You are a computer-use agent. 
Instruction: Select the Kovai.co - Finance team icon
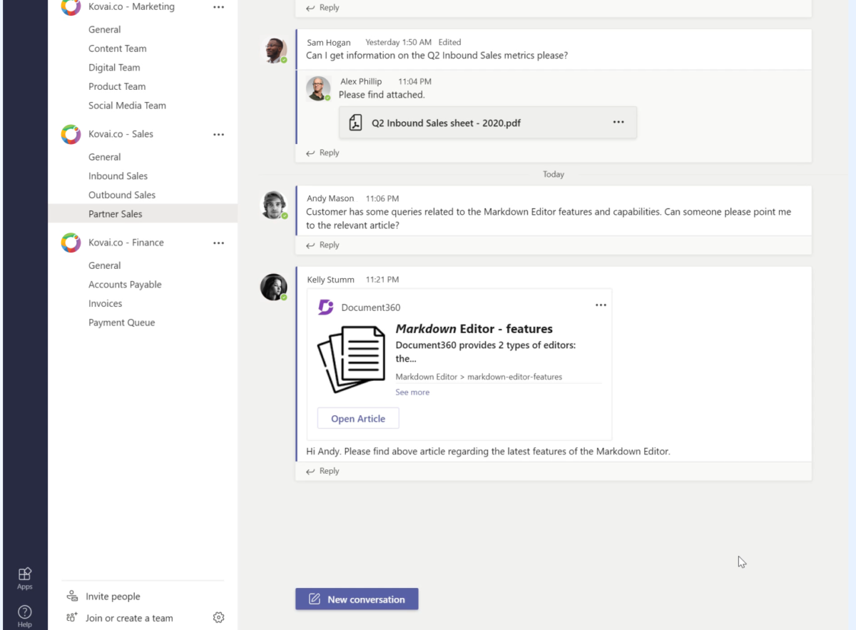69,242
